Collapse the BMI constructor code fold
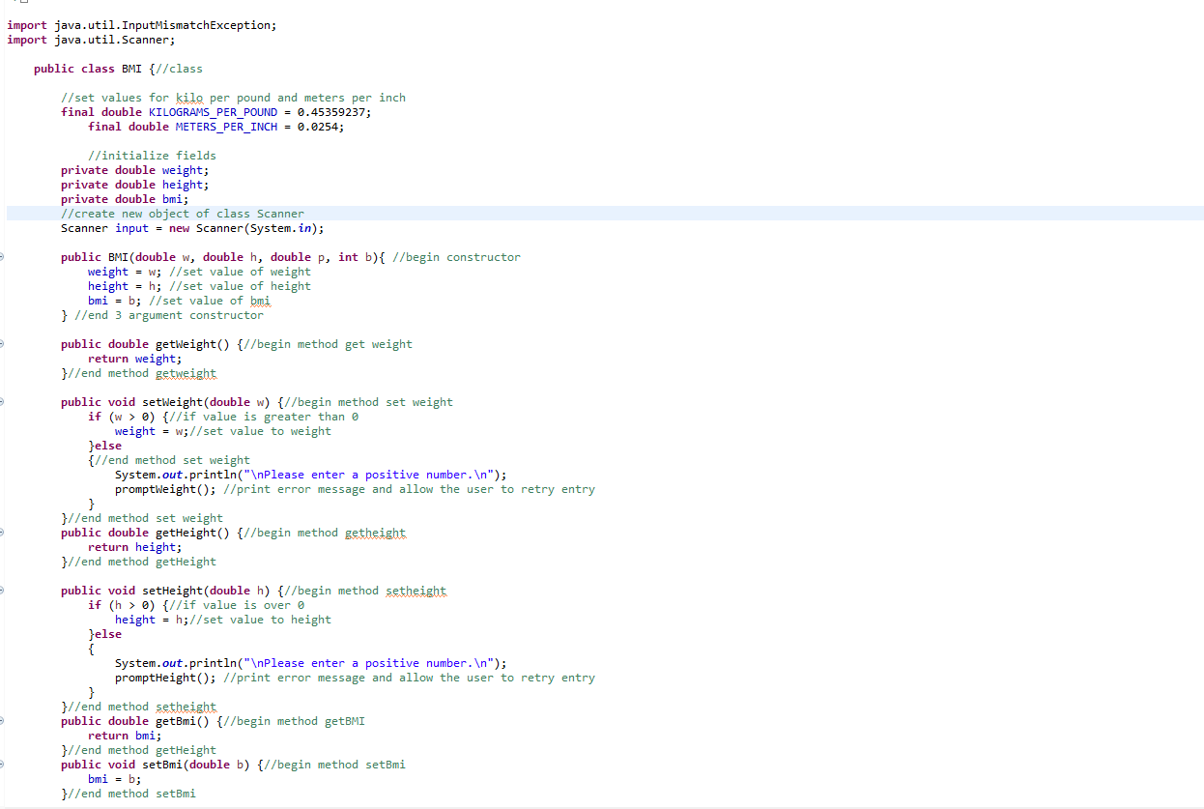 [4, 256]
